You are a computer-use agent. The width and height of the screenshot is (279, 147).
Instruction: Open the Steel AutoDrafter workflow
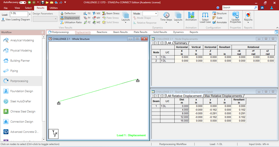(21, 101)
